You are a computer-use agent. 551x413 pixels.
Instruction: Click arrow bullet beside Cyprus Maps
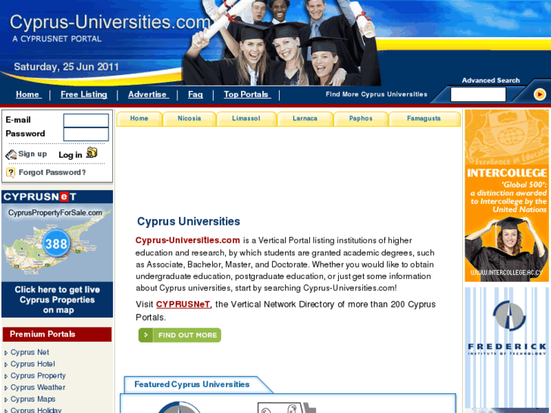[6, 399]
